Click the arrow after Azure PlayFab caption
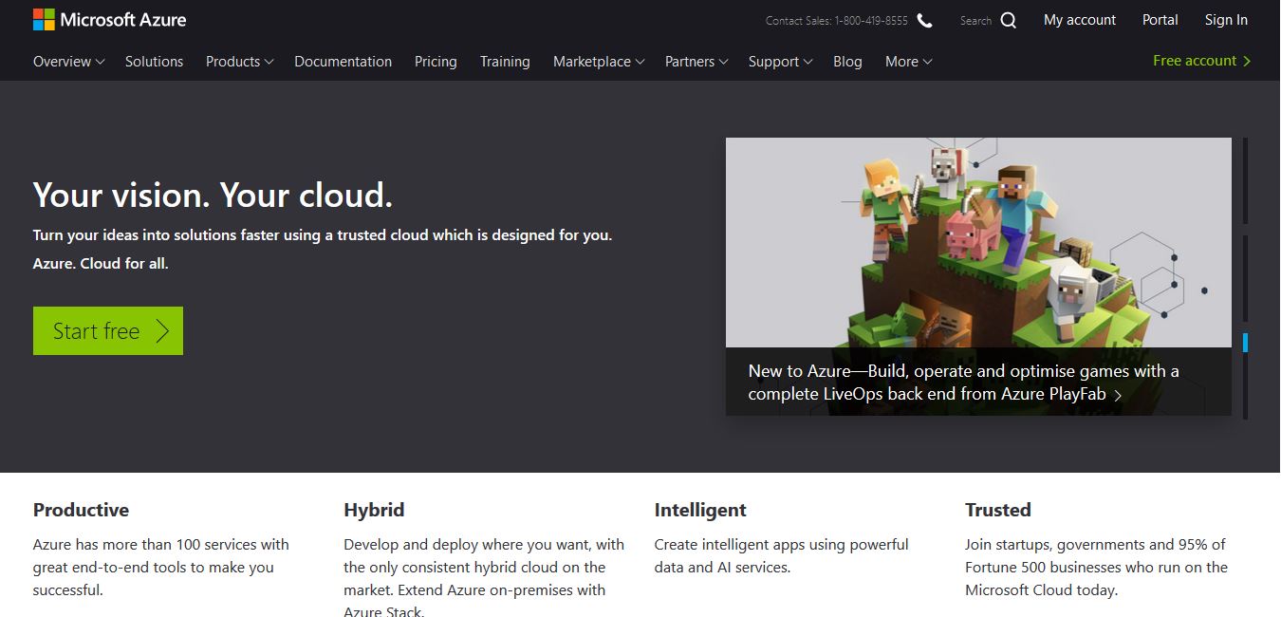This screenshot has width=1281, height=617. coord(1118,395)
